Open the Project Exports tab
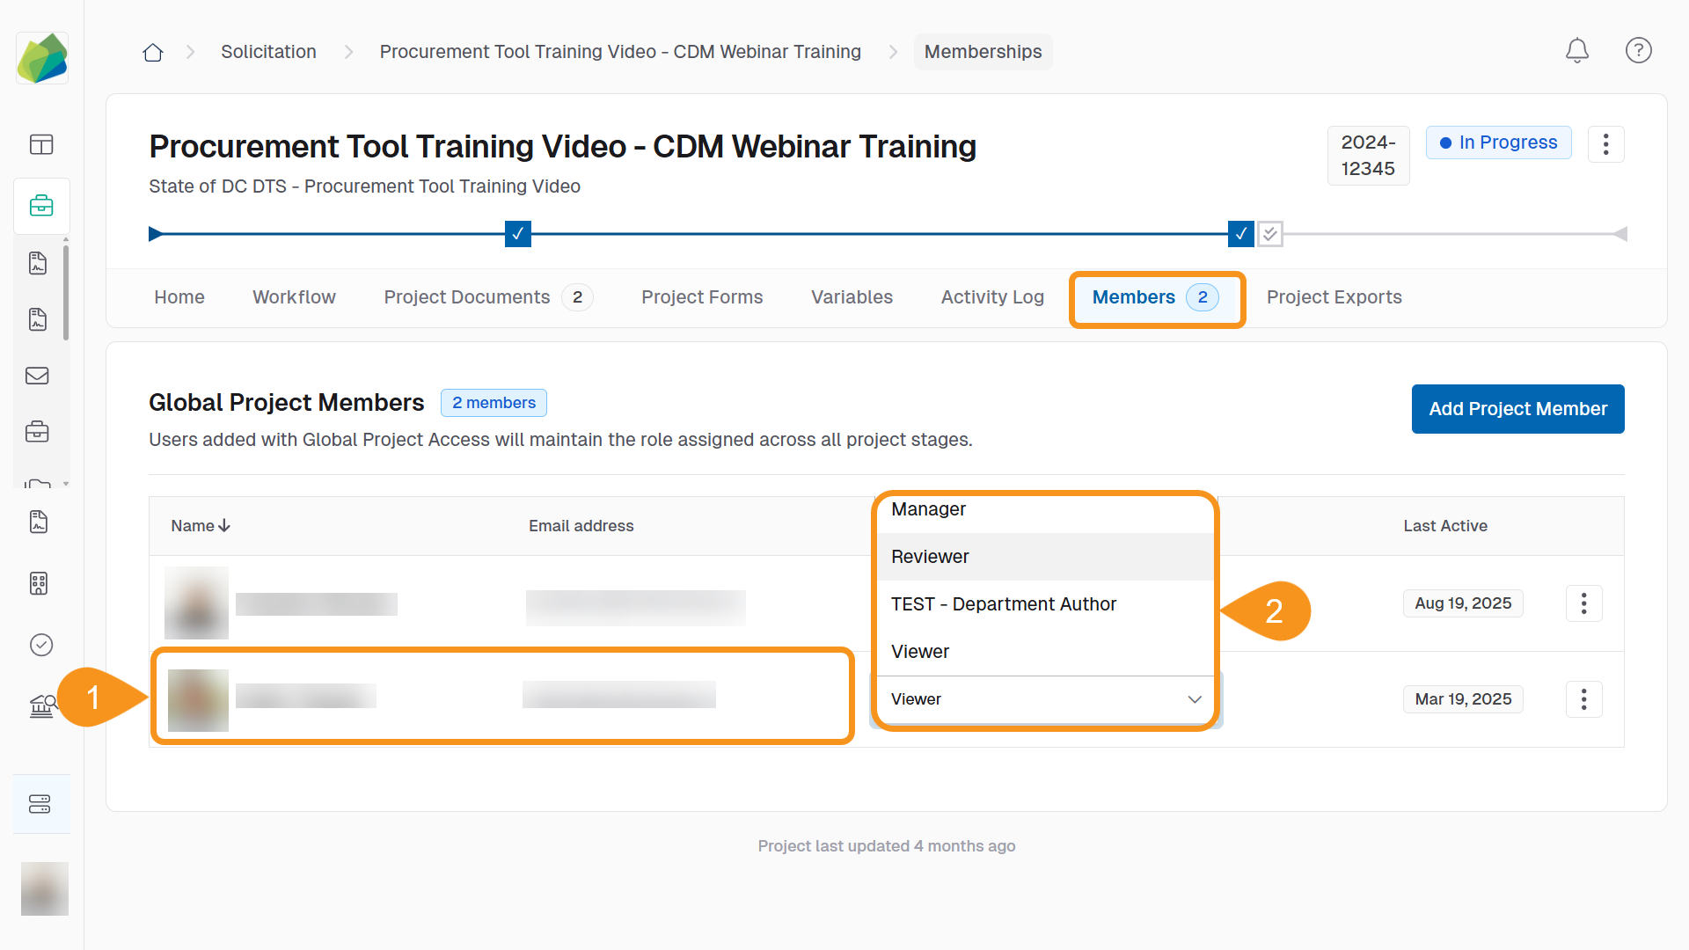1689x950 pixels. click(1334, 297)
